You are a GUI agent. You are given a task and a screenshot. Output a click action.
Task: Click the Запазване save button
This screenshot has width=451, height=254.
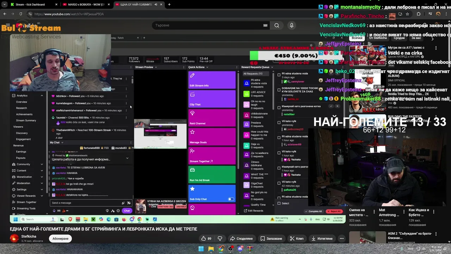click(271, 238)
